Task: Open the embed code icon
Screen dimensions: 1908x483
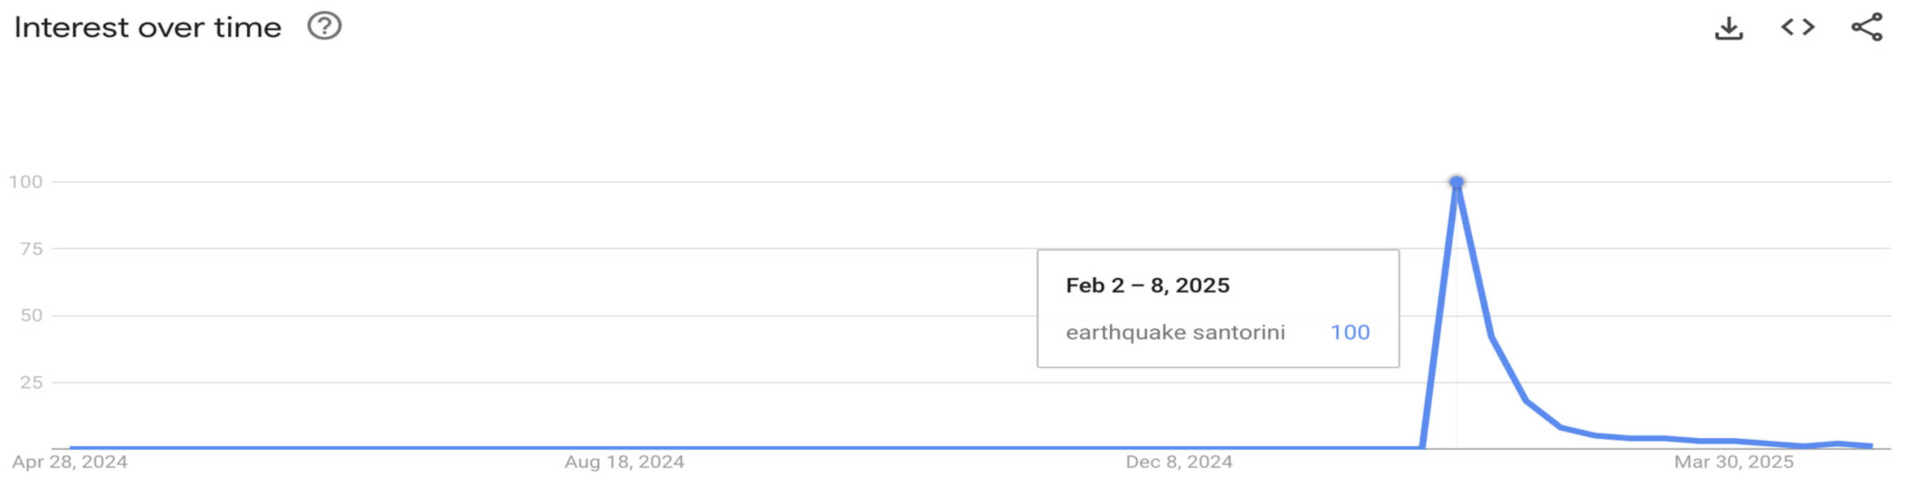Action: pos(1798,27)
